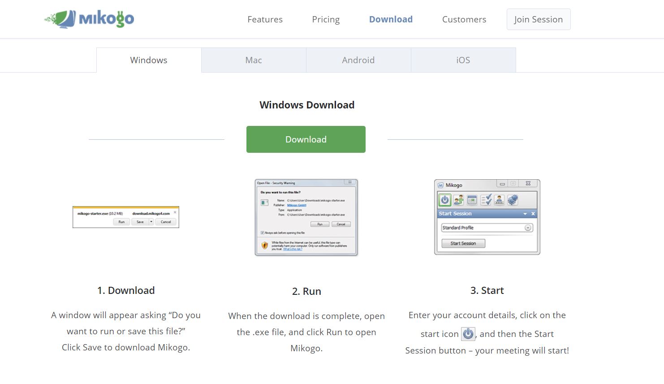Click the shield warning icon in security dialog
664x384 pixels.
(x=264, y=245)
